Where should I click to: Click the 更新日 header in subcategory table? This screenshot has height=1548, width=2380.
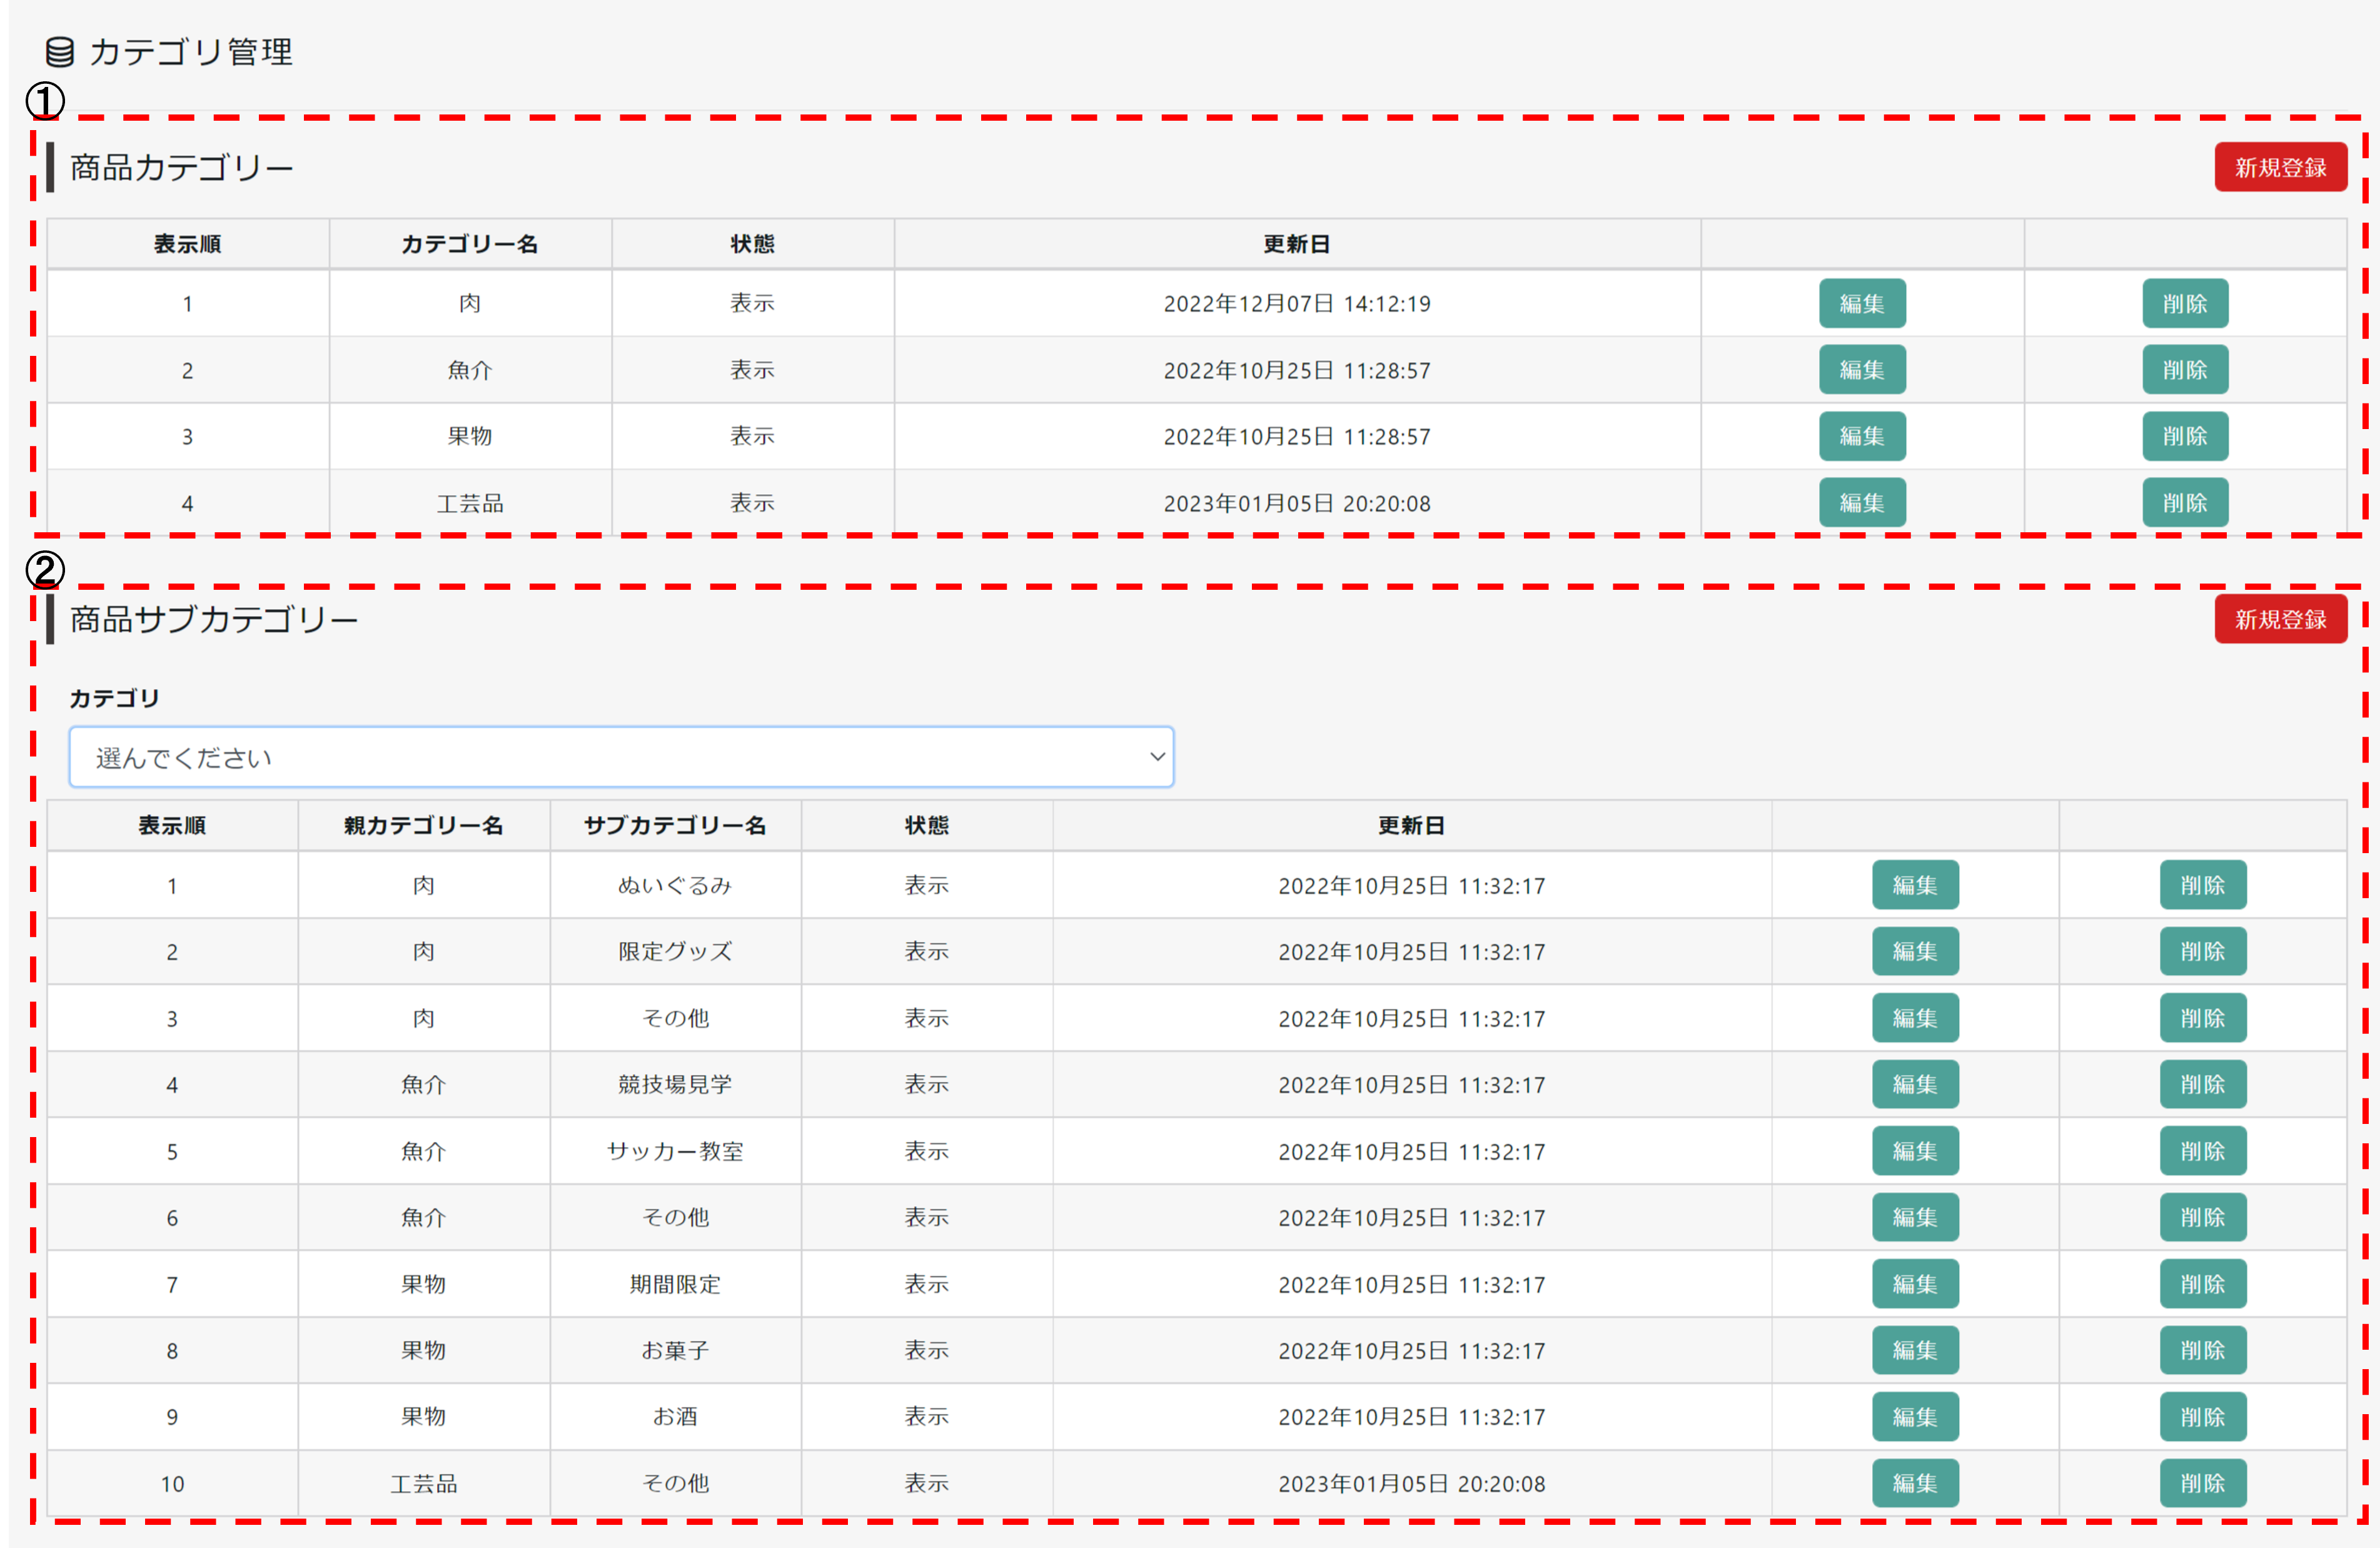[1411, 825]
